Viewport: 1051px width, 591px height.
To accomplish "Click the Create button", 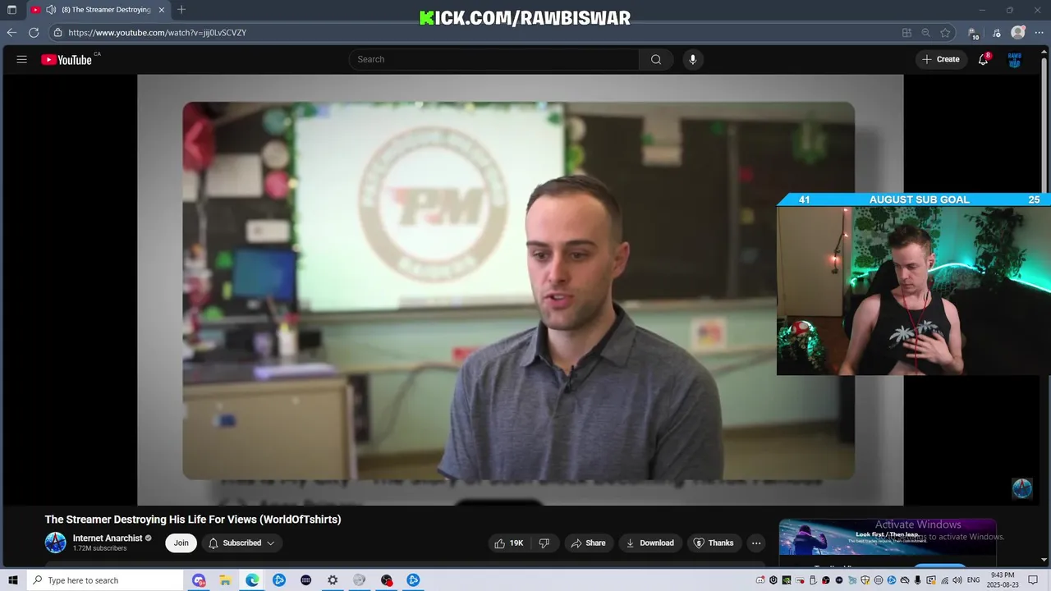I will pyautogui.click(x=941, y=59).
